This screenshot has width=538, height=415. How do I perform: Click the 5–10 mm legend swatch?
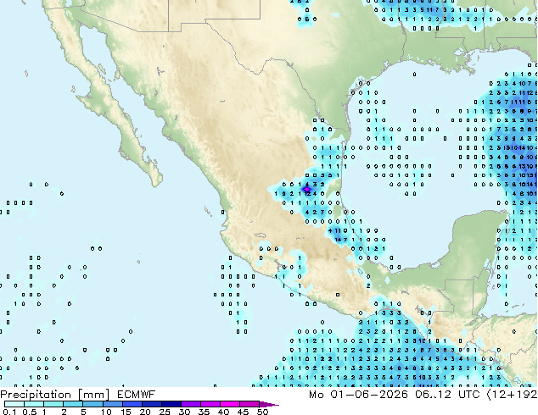92,404
